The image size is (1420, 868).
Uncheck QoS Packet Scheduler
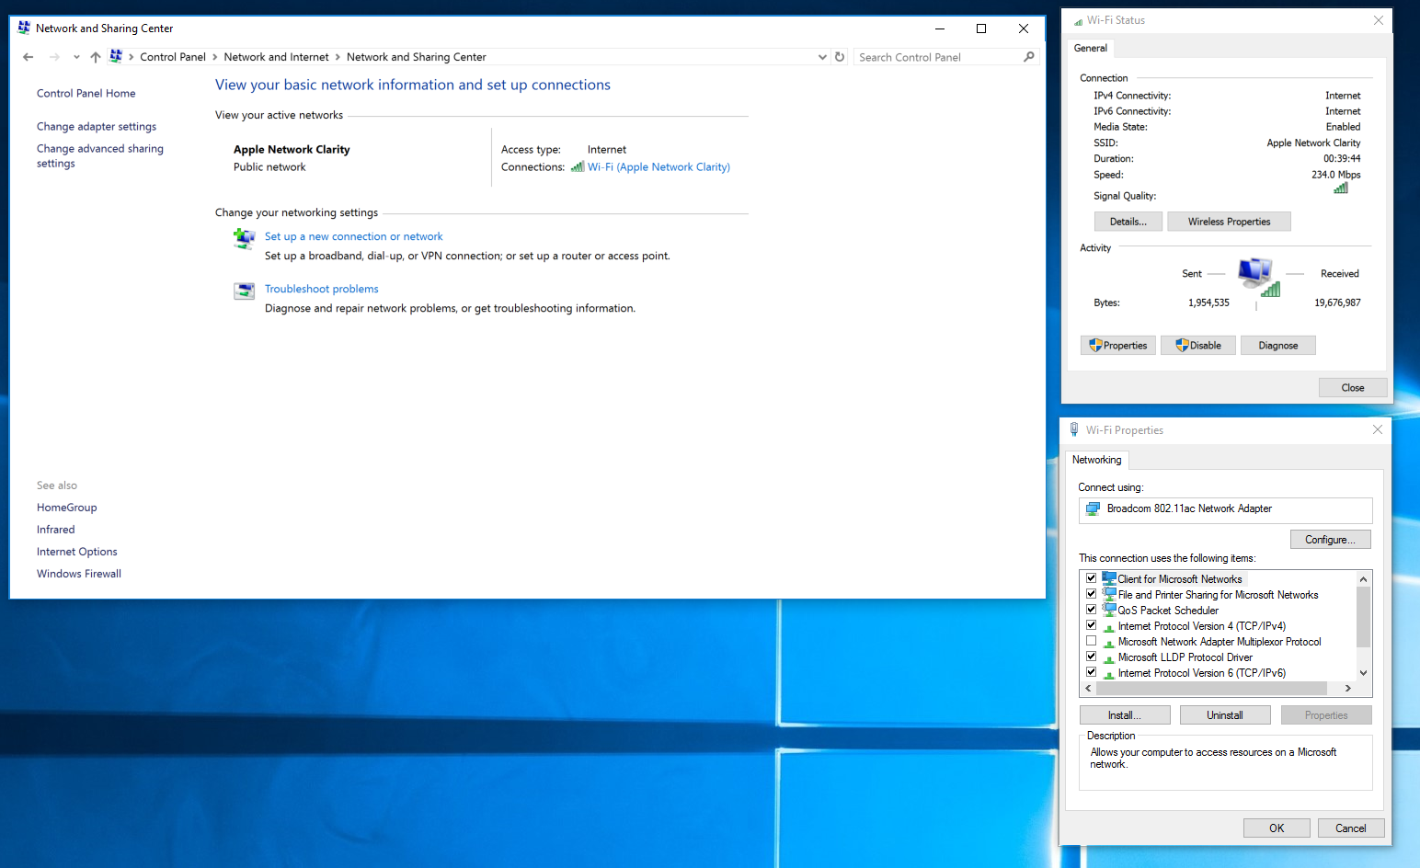(x=1092, y=610)
